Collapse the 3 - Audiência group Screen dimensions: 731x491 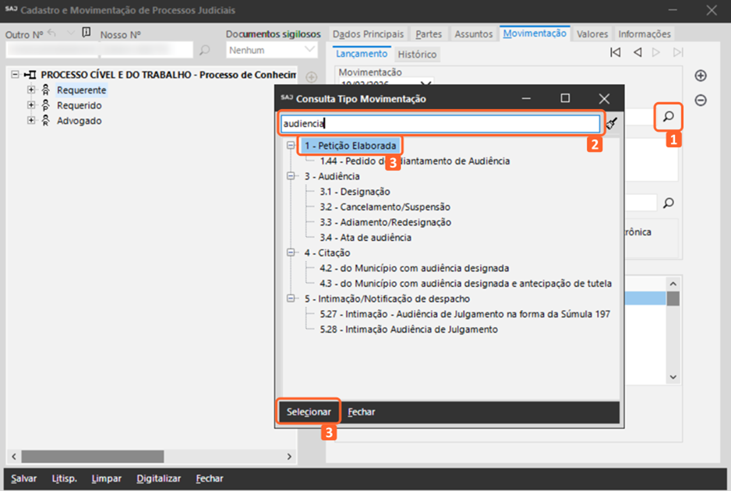[291, 176]
